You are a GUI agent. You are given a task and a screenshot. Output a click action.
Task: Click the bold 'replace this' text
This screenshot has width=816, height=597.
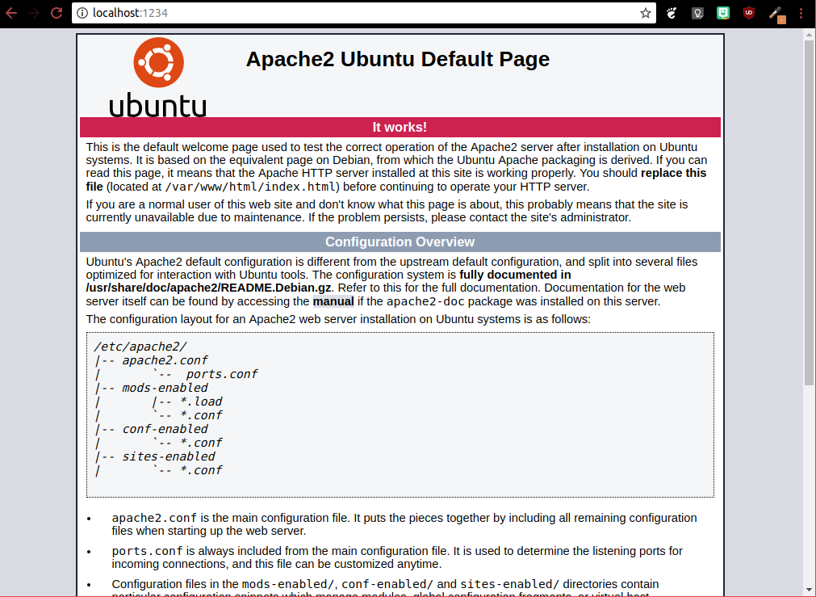(x=673, y=173)
